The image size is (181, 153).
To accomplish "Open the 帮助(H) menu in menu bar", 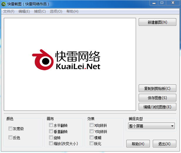I will pyautogui.click(x=72, y=11).
